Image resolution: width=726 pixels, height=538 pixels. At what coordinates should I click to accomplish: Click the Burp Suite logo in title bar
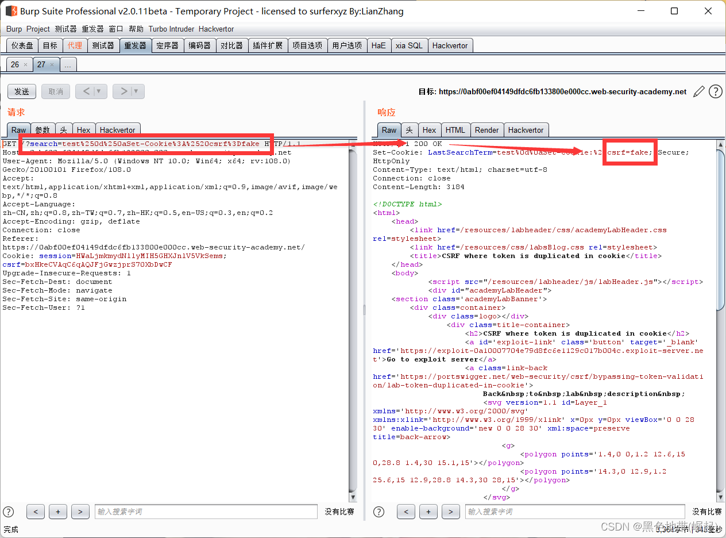pyautogui.click(x=11, y=11)
